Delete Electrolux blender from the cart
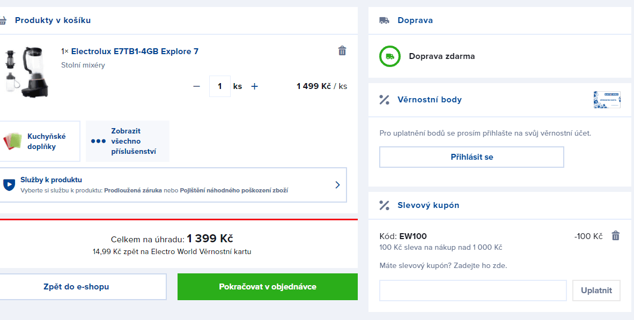This screenshot has height=320, width=634. 342,51
